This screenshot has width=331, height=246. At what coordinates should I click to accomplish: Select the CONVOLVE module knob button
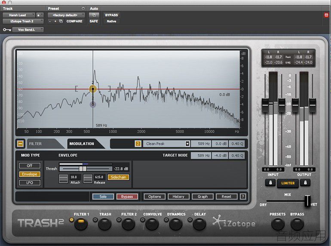pos(152,224)
